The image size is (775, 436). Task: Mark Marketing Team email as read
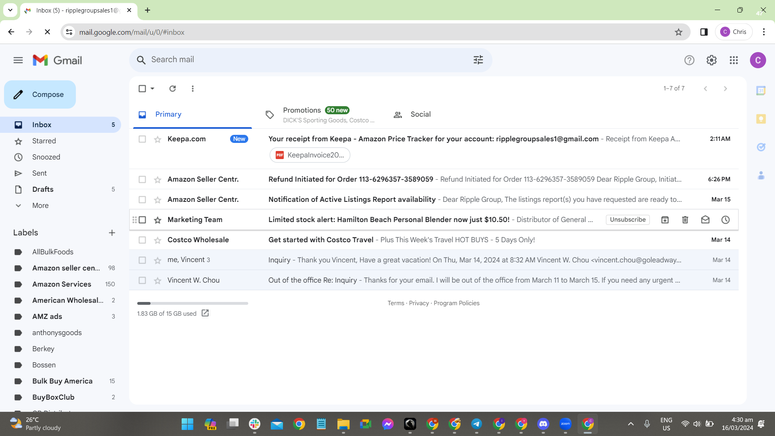tap(705, 220)
